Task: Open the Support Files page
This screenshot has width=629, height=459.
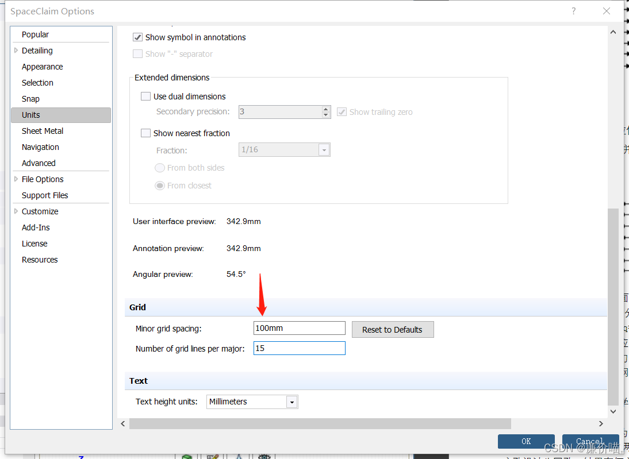Action: (x=45, y=195)
